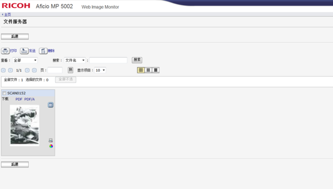
Task: Focus the page number input field
Action: point(55,70)
